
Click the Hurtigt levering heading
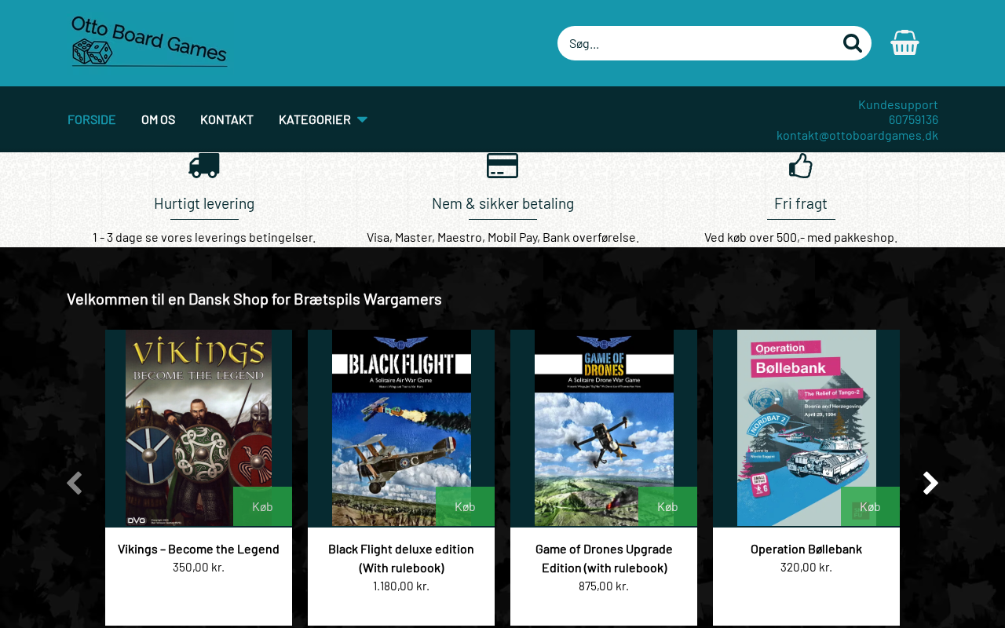pyautogui.click(x=204, y=203)
